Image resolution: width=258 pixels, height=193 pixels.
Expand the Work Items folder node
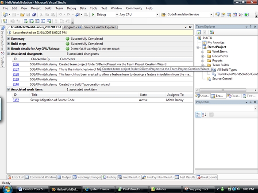point(203,52)
